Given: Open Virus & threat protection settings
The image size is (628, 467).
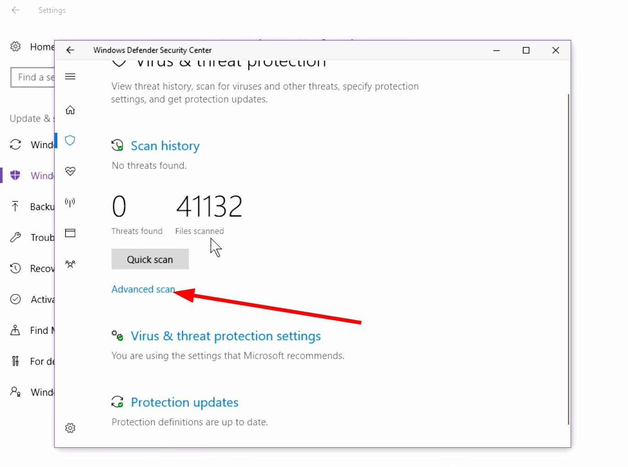Looking at the screenshot, I should [226, 336].
